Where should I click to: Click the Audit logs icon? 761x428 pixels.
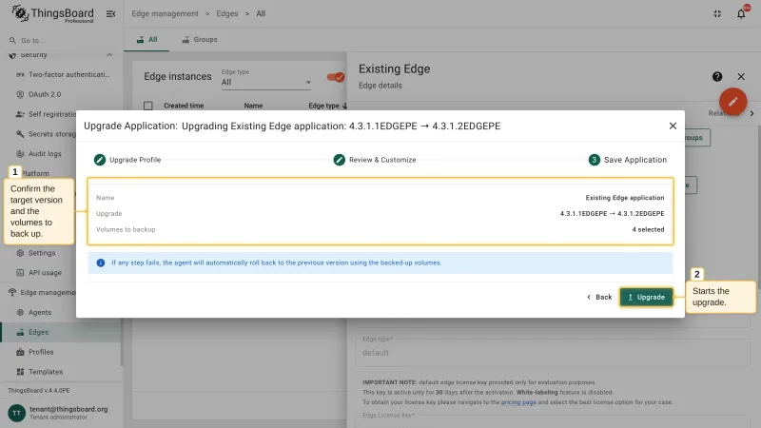(20, 154)
